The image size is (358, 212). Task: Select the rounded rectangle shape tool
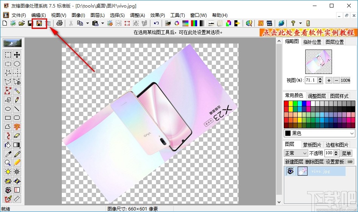[x=17, y=118]
